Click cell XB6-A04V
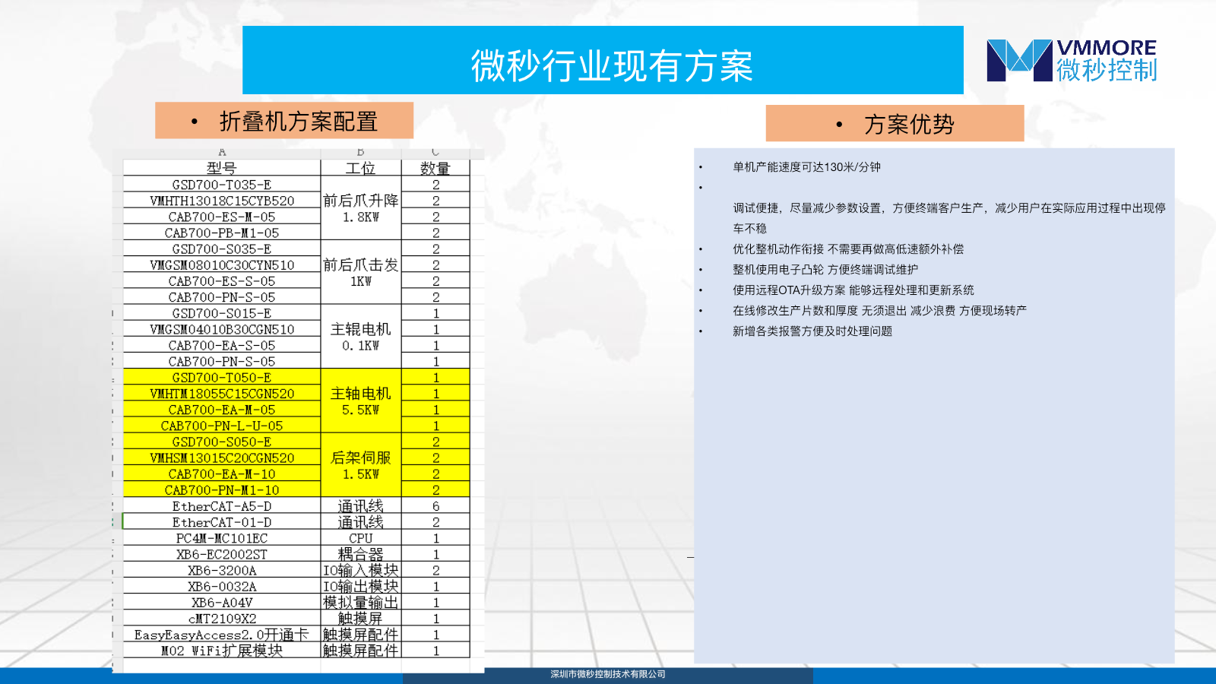This screenshot has width=1216, height=684. coord(222,603)
